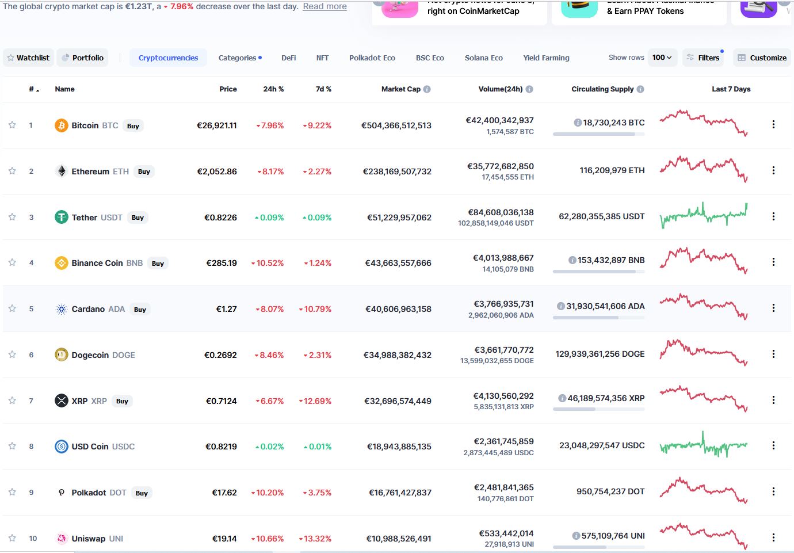Open the three-dot menu for Tether
This screenshot has width=794, height=553.
(773, 216)
